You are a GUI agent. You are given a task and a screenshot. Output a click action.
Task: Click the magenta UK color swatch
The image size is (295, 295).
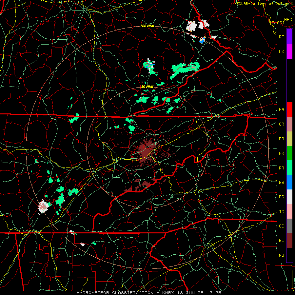click(x=289, y=51)
